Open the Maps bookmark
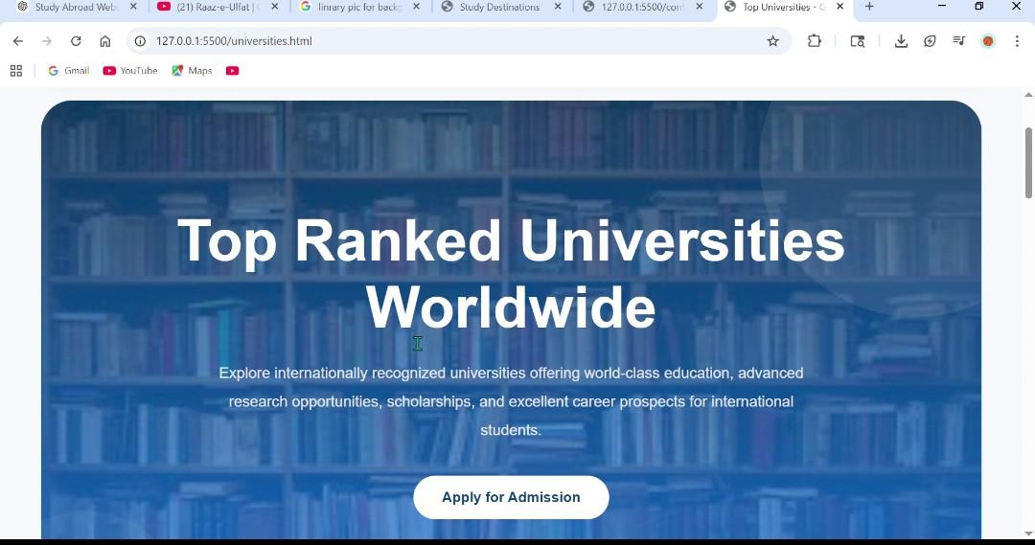This screenshot has height=545, width=1035. point(192,71)
